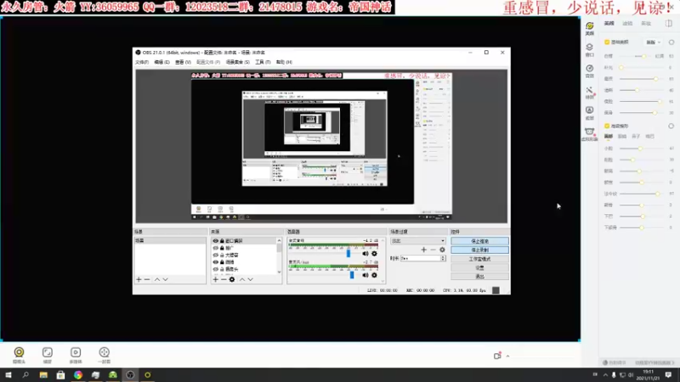This screenshot has width=680, height=382.
Task: Click the screen capture icon in bottom toolbar
Action: pos(48,355)
